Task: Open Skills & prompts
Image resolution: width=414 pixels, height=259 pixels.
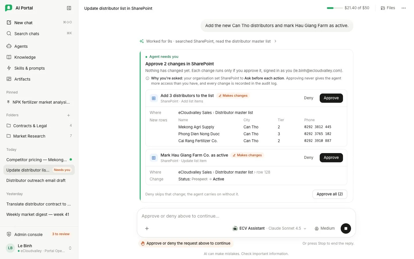Action: 39,68
